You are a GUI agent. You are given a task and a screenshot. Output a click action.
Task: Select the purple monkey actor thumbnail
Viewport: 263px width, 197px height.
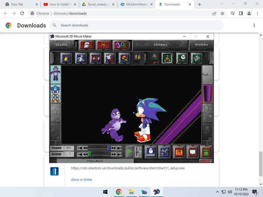tap(55, 74)
